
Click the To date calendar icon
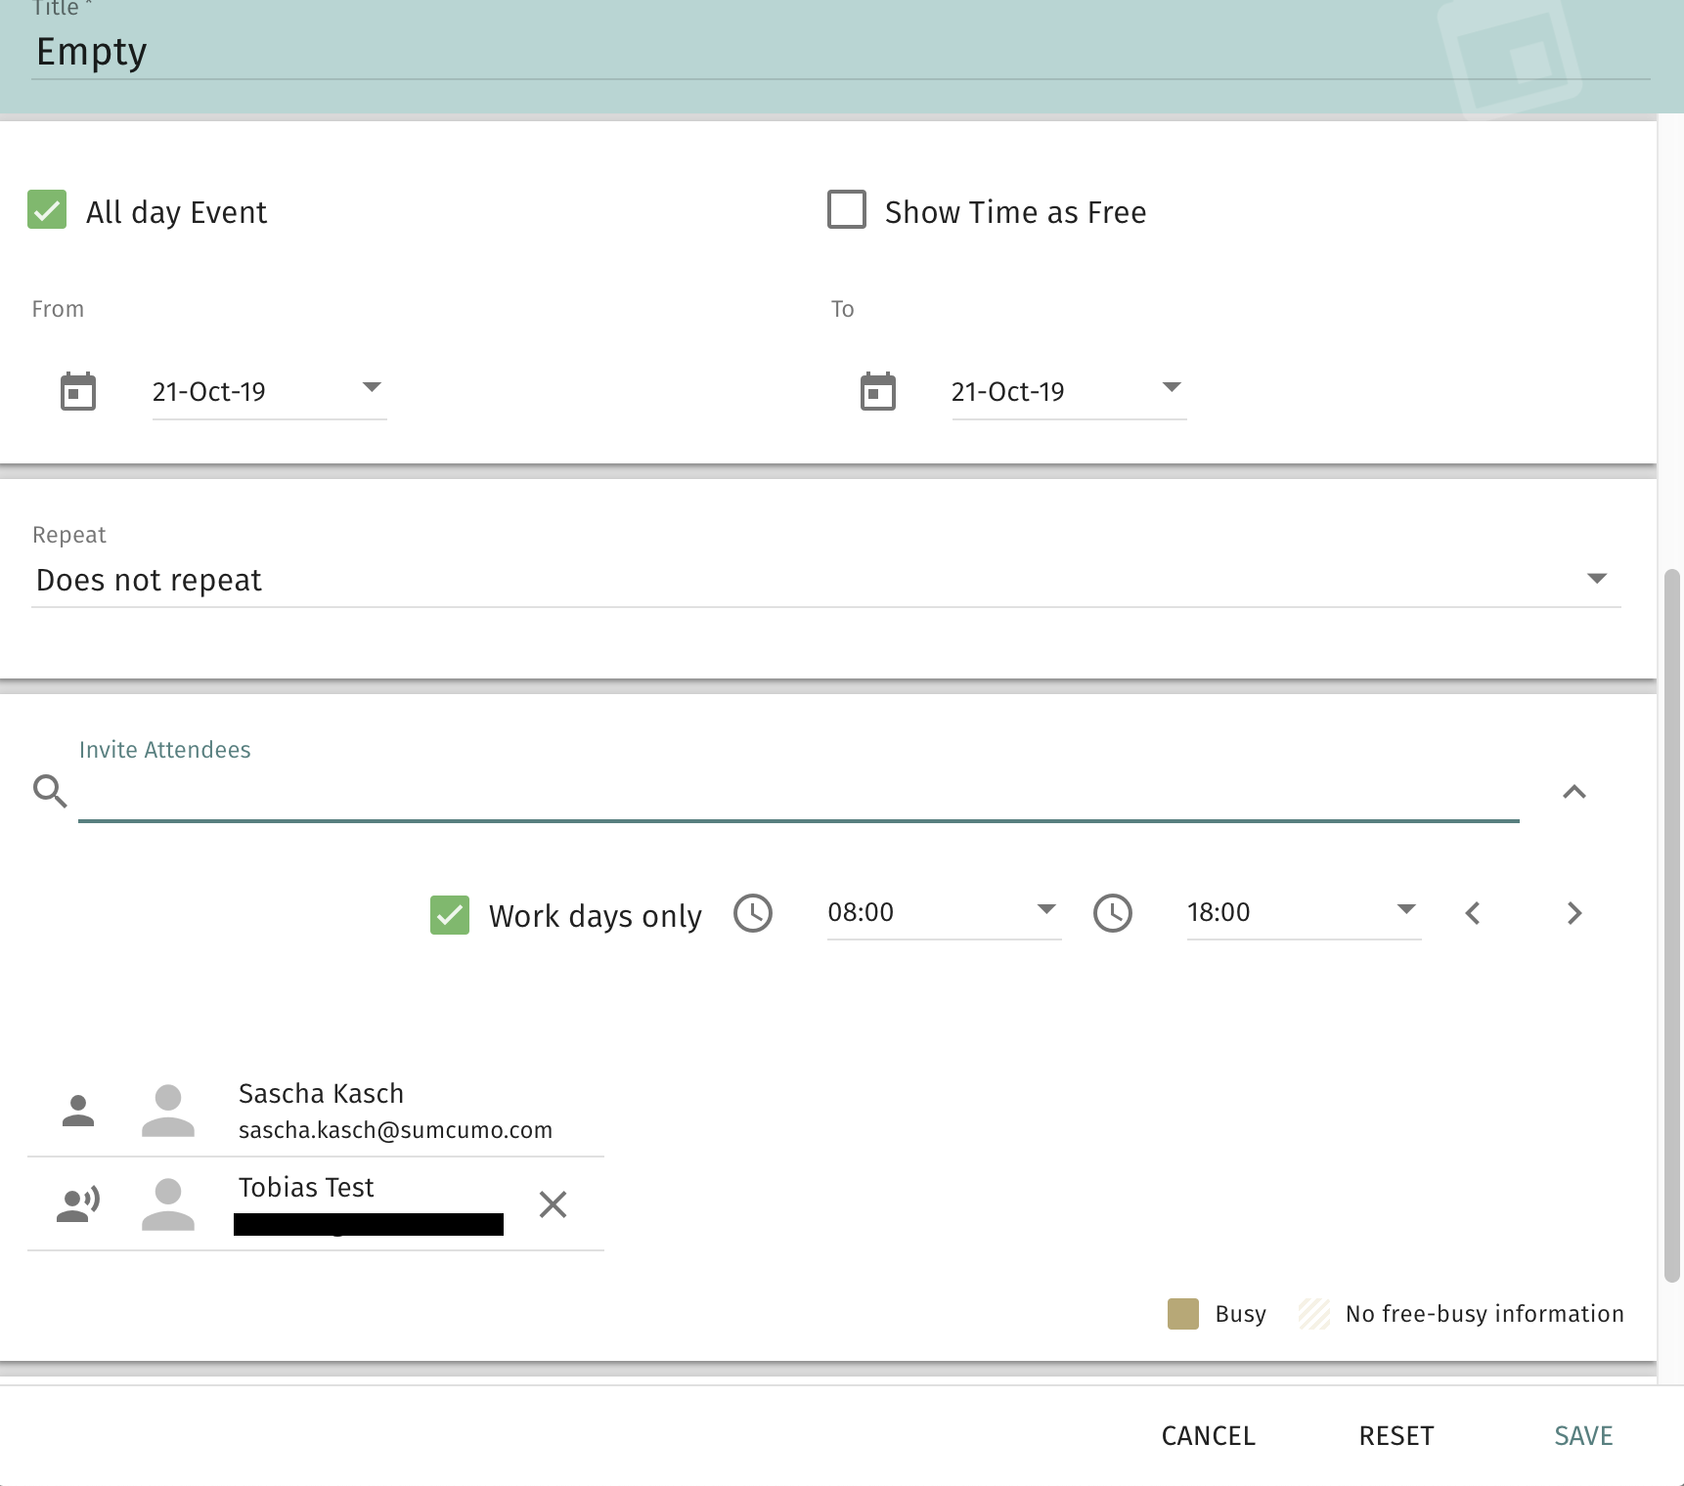point(877,392)
